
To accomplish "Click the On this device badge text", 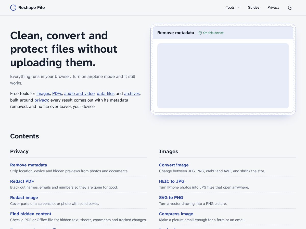I will [x=213, y=33].
